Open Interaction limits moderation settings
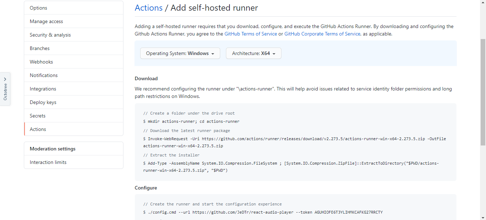This screenshot has width=486, height=220. point(48,162)
